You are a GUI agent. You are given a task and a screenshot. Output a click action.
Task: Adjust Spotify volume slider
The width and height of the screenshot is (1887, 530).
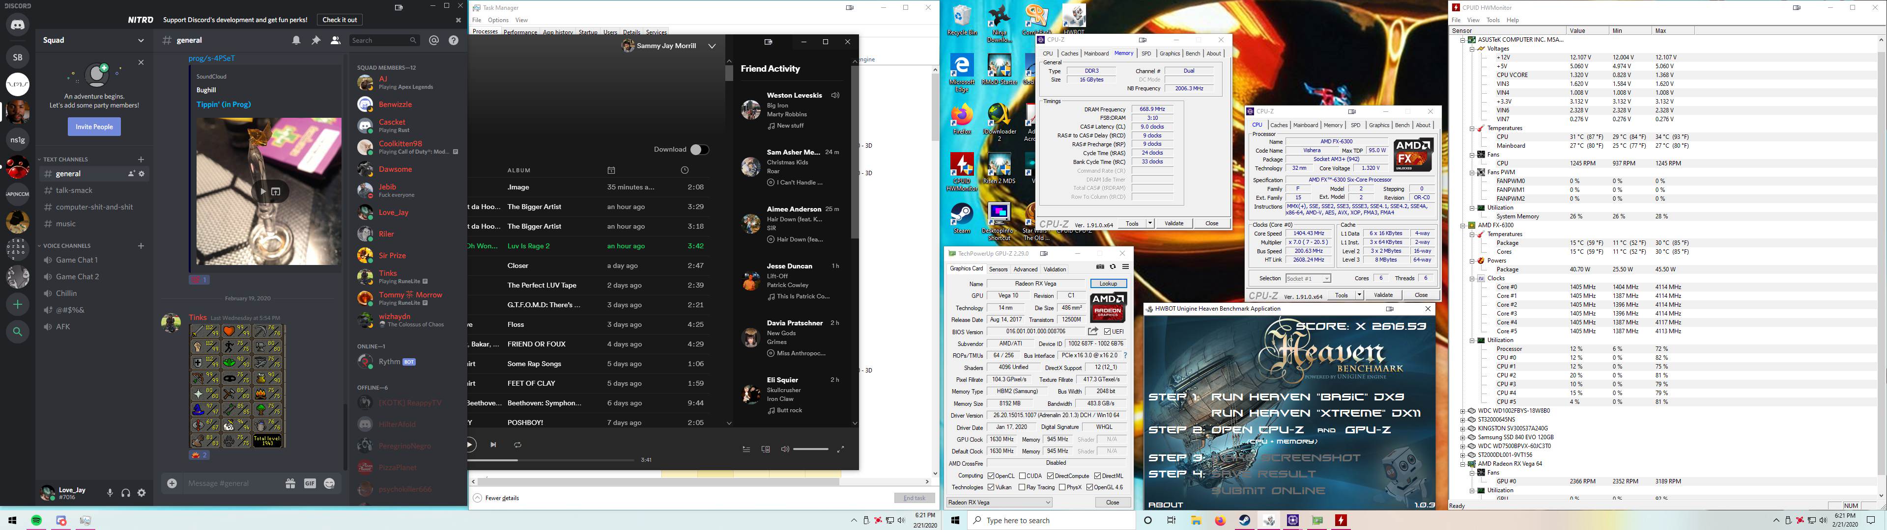click(811, 449)
